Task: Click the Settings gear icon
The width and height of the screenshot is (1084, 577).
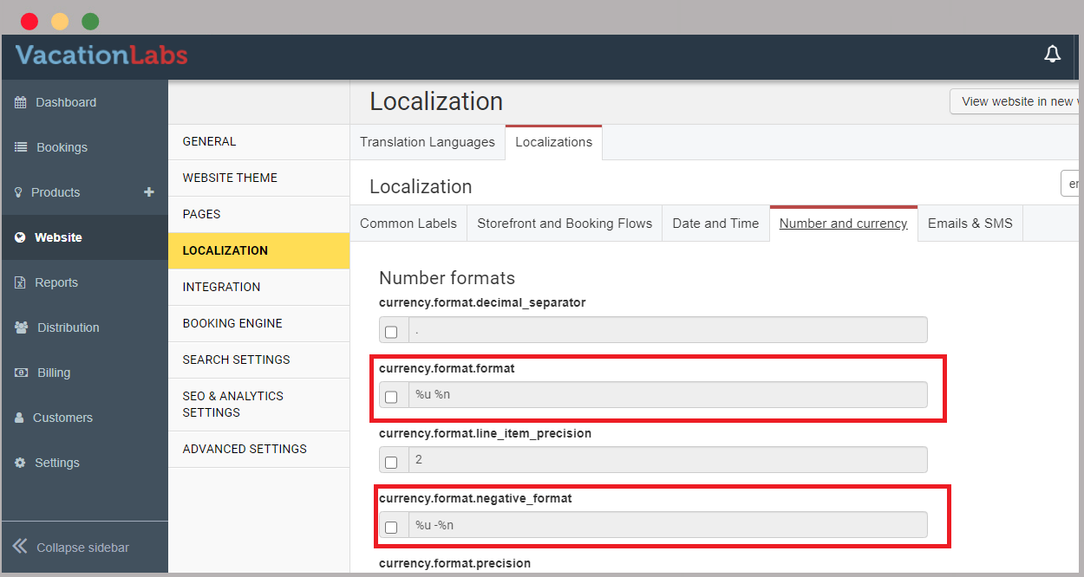Action: pos(20,463)
